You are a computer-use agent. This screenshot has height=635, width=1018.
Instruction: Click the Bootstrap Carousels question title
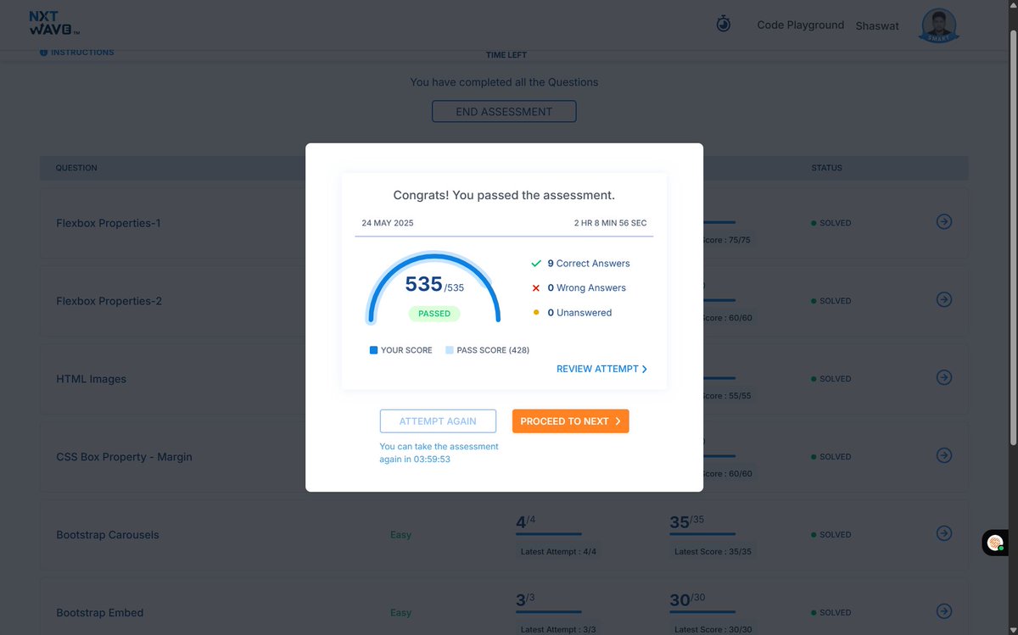(x=108, y=535)
